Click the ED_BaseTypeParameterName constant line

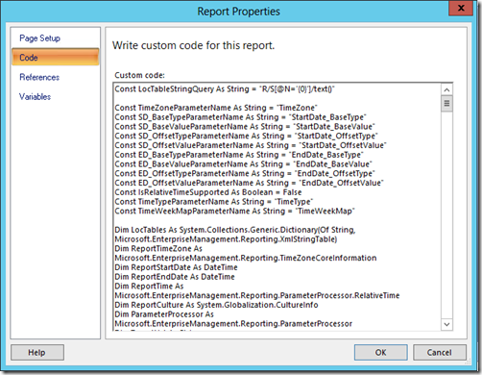click(x=239, y=155)
